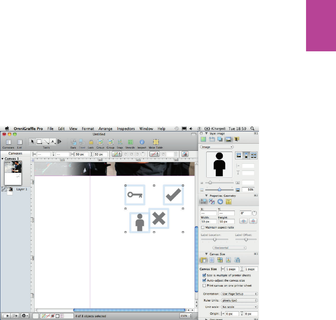Open the Arrange menu

tap(106, 129)
